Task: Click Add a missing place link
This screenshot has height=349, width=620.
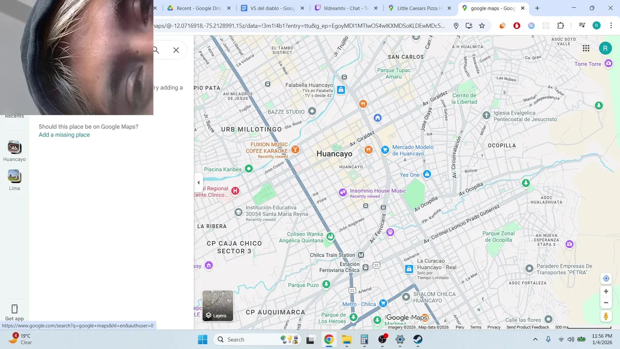Action: tap(64, 135)
